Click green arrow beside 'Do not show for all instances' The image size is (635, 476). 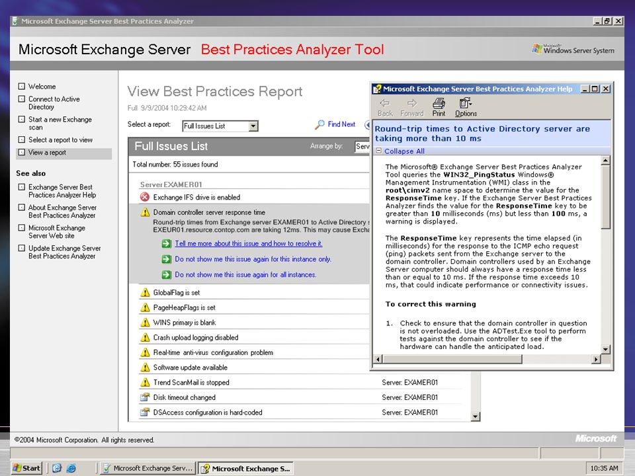[166, 275]
